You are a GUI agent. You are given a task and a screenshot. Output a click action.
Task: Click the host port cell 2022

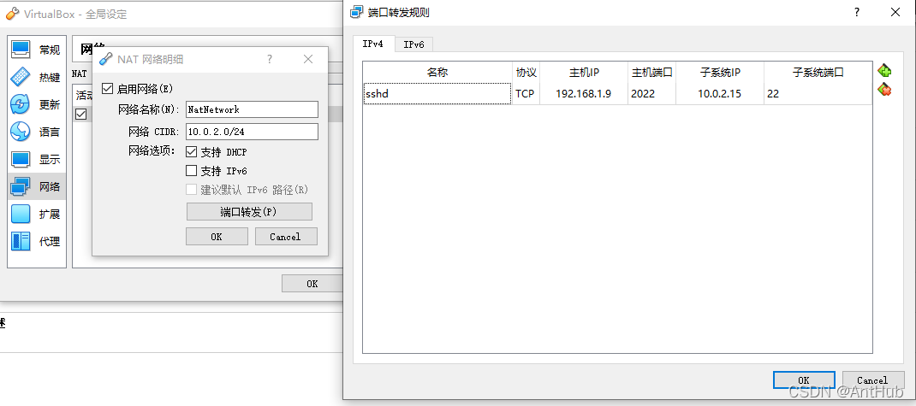[652, 93]
